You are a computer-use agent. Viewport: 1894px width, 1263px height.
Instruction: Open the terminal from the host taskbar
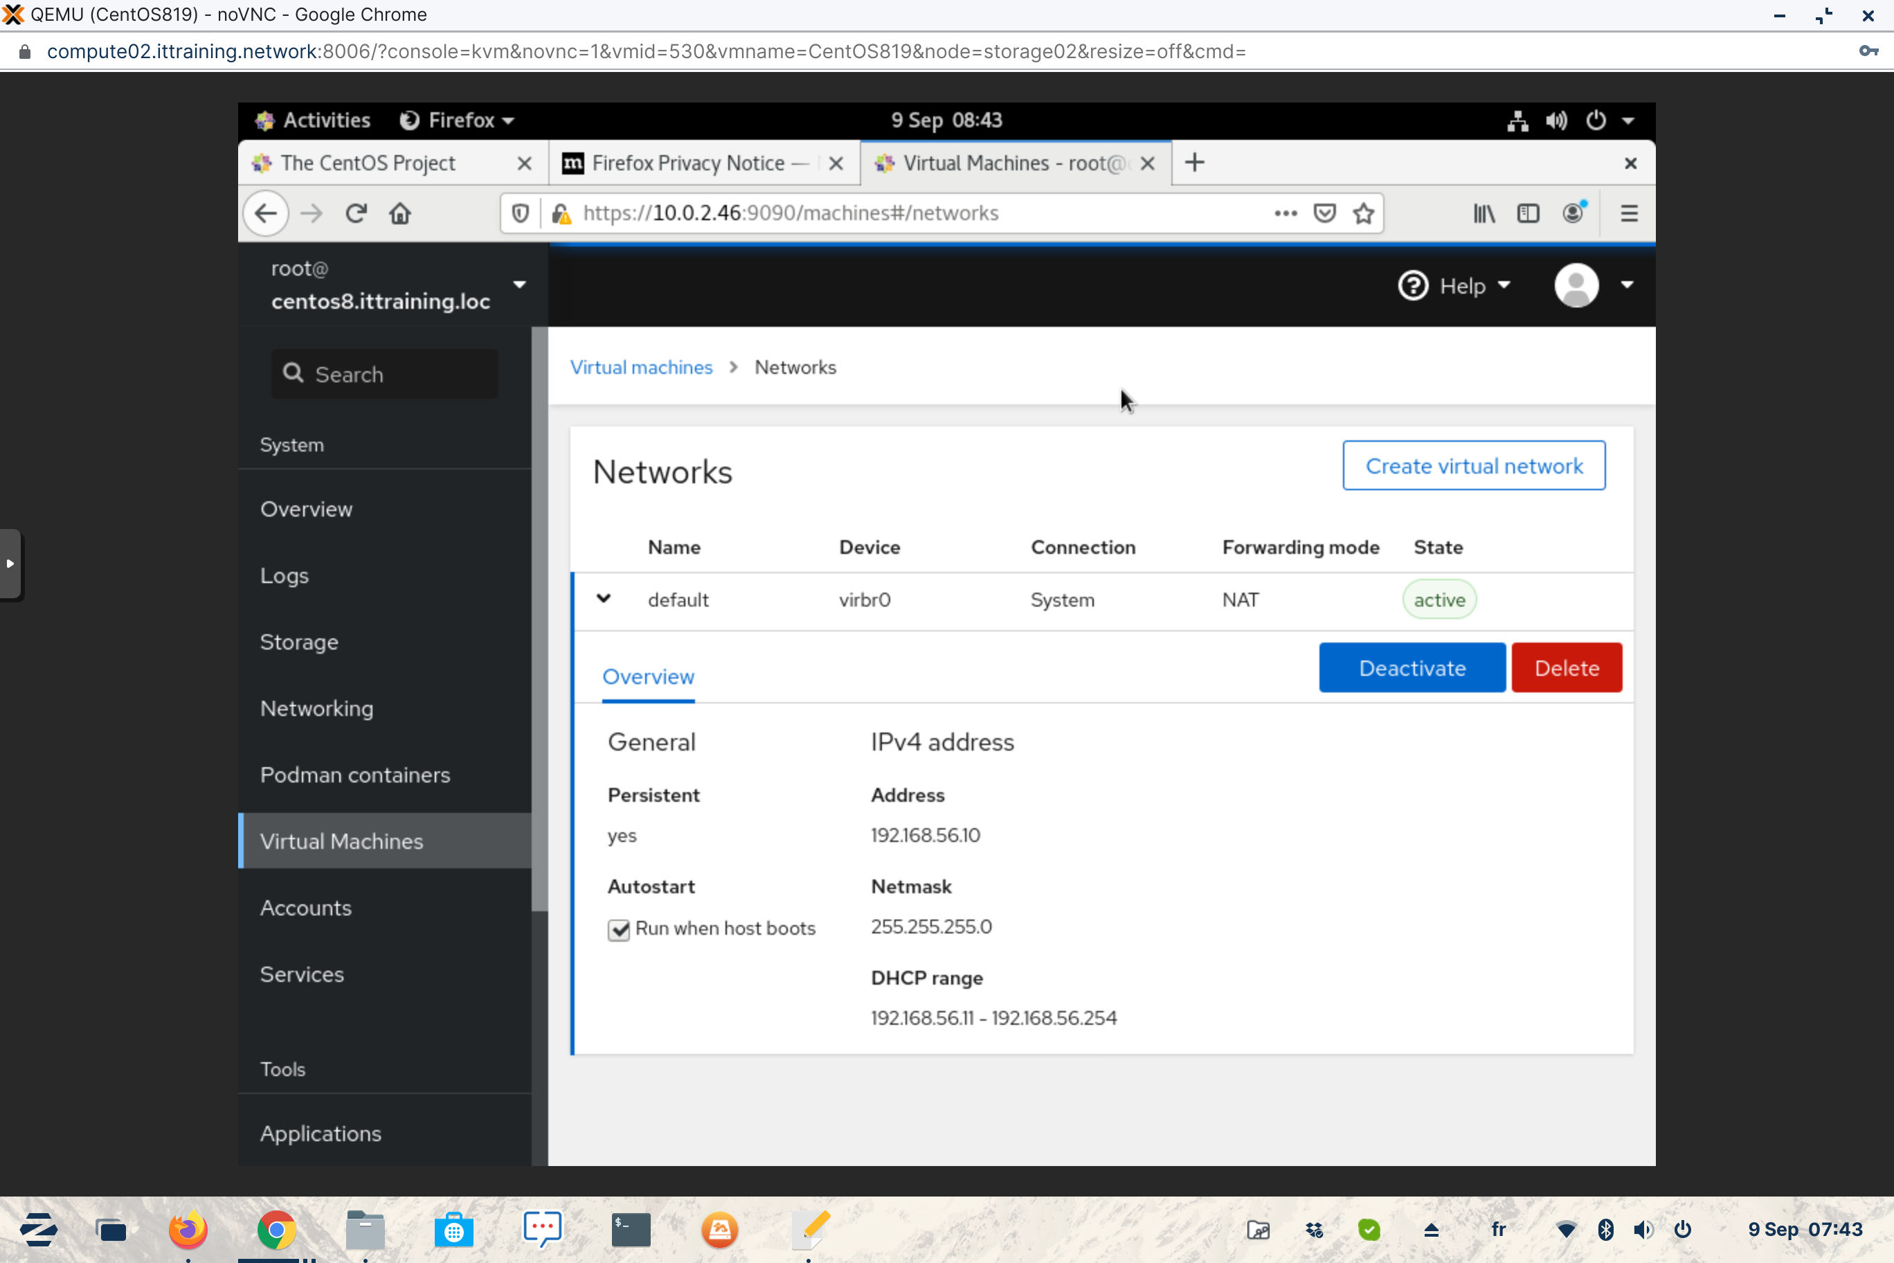[x=631, y=1230]
